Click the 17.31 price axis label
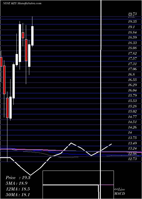This screenshot has width=142, height=199. [x=132, y=64]
